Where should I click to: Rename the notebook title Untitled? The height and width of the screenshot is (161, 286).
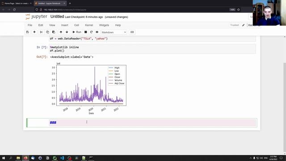[x=57, y=17]
